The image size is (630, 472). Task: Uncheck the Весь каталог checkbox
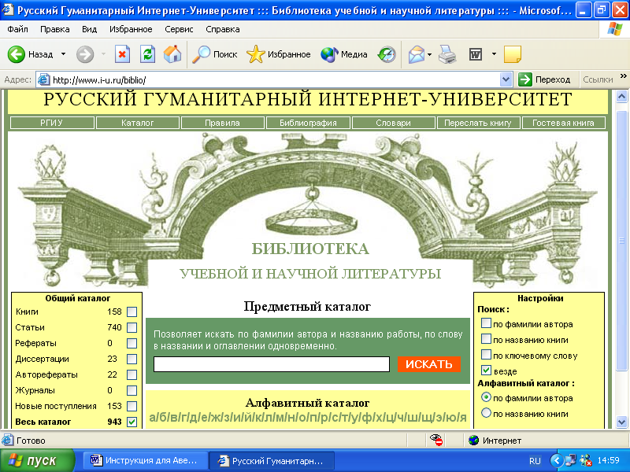pyautogui.click(x=132, y=422)
